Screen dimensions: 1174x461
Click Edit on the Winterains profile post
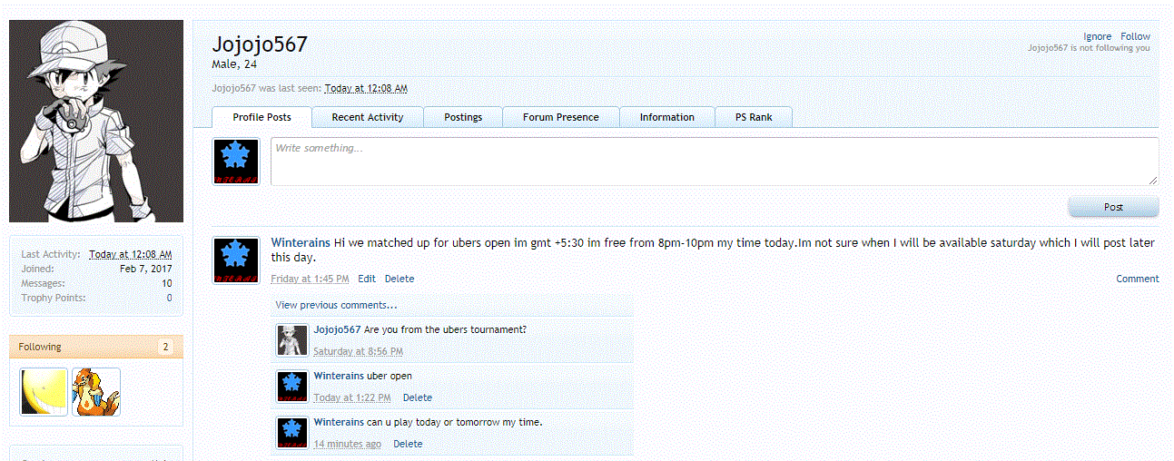367,279
